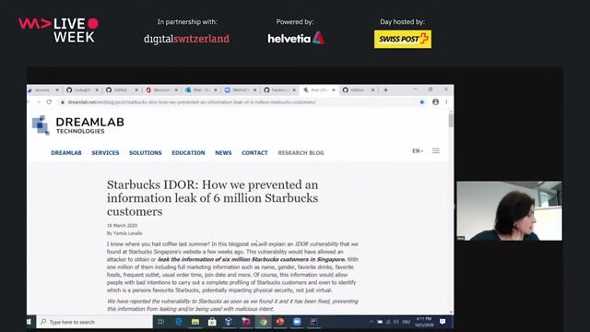Click the Swiss Post host logo
Viewport: 590px width, 332px height.
coord(403,39)
